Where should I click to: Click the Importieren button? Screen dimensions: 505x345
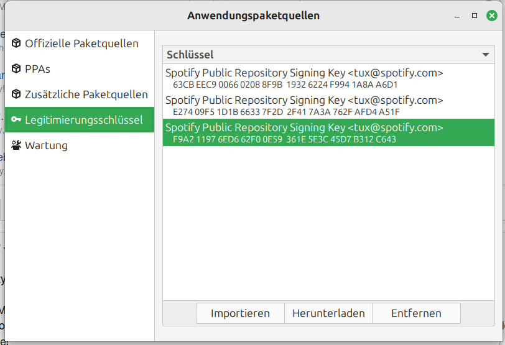(x=240, y=313)
